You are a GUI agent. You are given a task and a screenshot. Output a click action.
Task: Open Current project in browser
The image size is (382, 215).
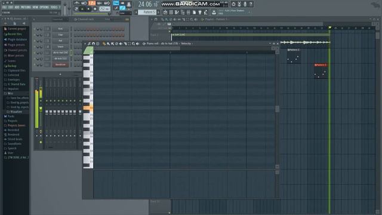tap(17, 29)
